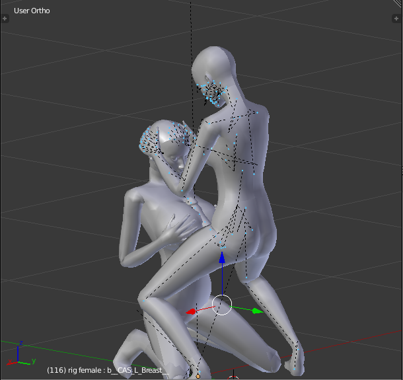Click the viewport split corner widget

[x=398, y=3]
